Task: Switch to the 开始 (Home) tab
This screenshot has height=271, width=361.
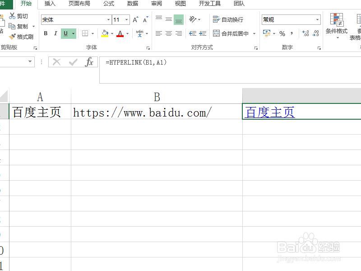Action: (26, 4)
